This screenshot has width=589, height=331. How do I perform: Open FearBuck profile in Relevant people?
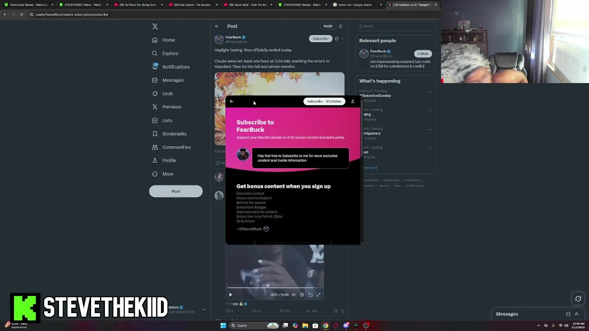click(378, 51)
